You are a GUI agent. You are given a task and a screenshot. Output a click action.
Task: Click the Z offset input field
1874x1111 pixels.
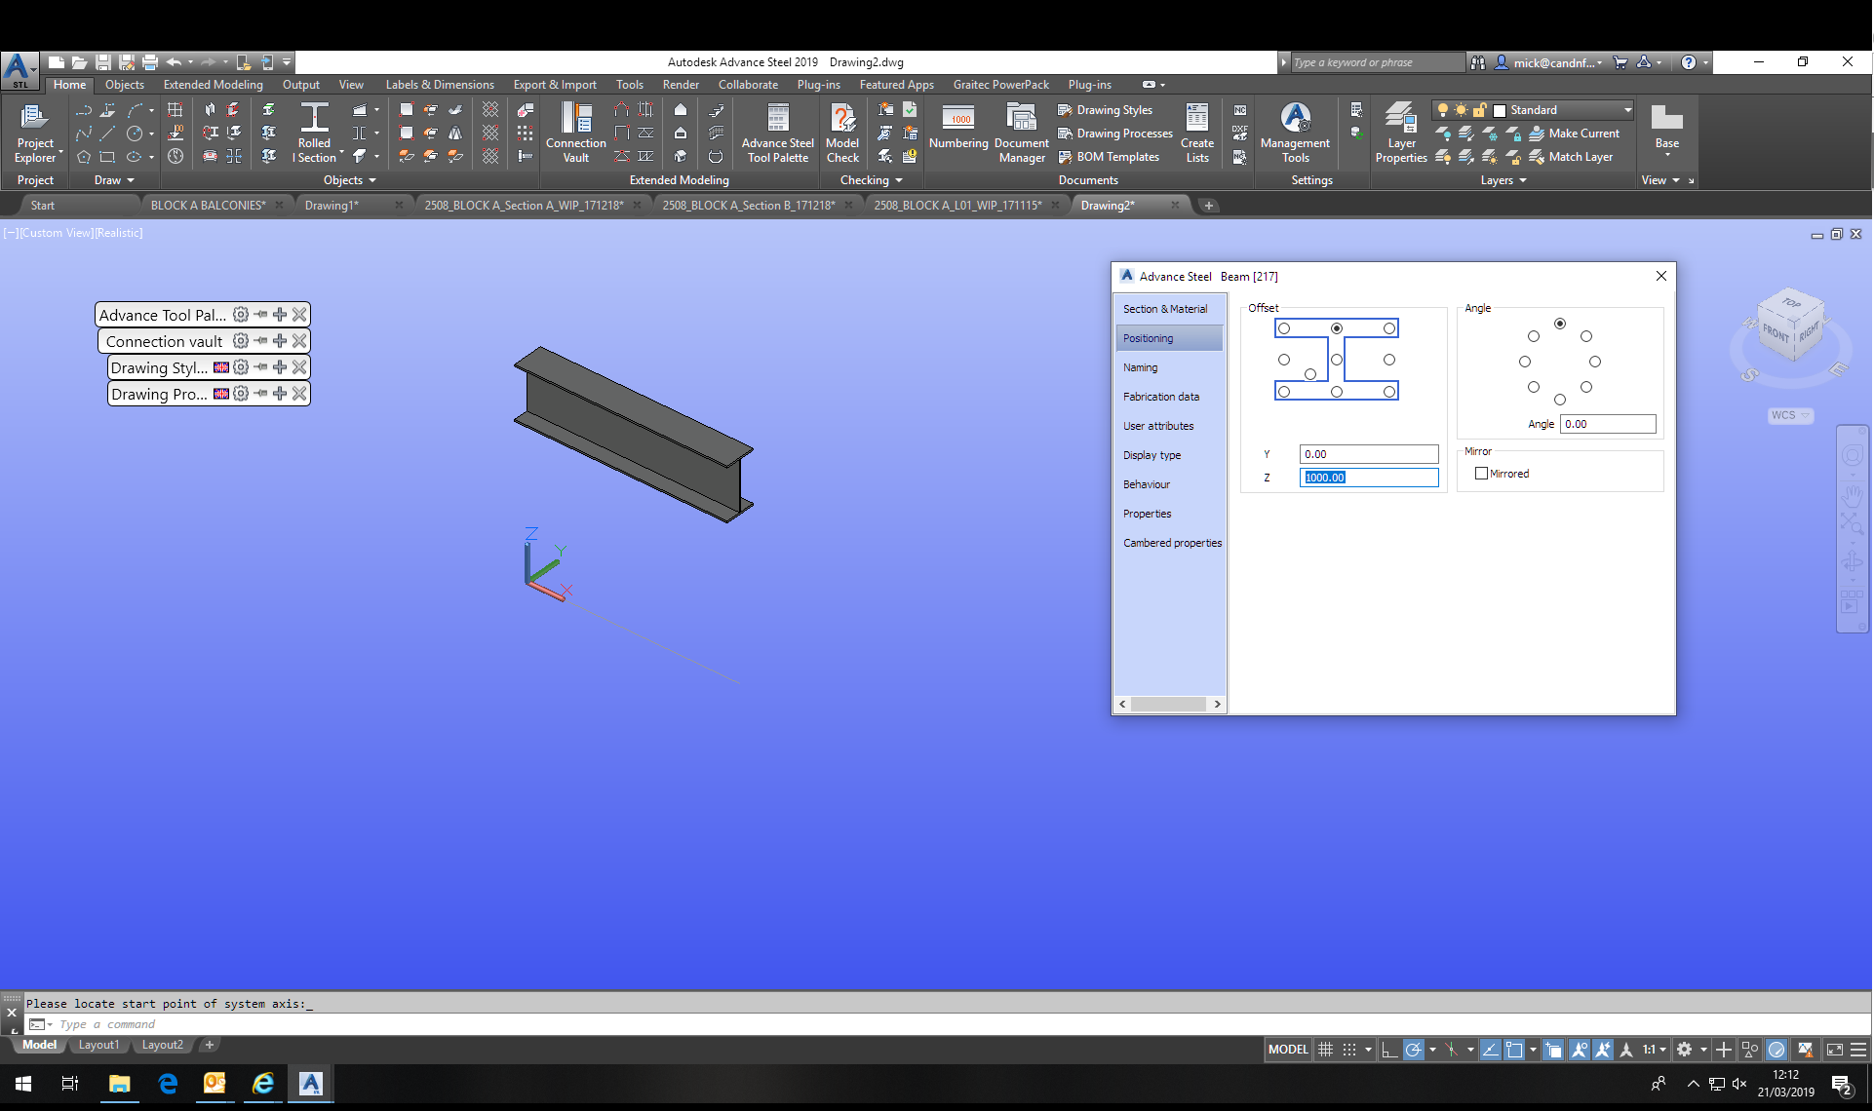tap(1369, 478)
